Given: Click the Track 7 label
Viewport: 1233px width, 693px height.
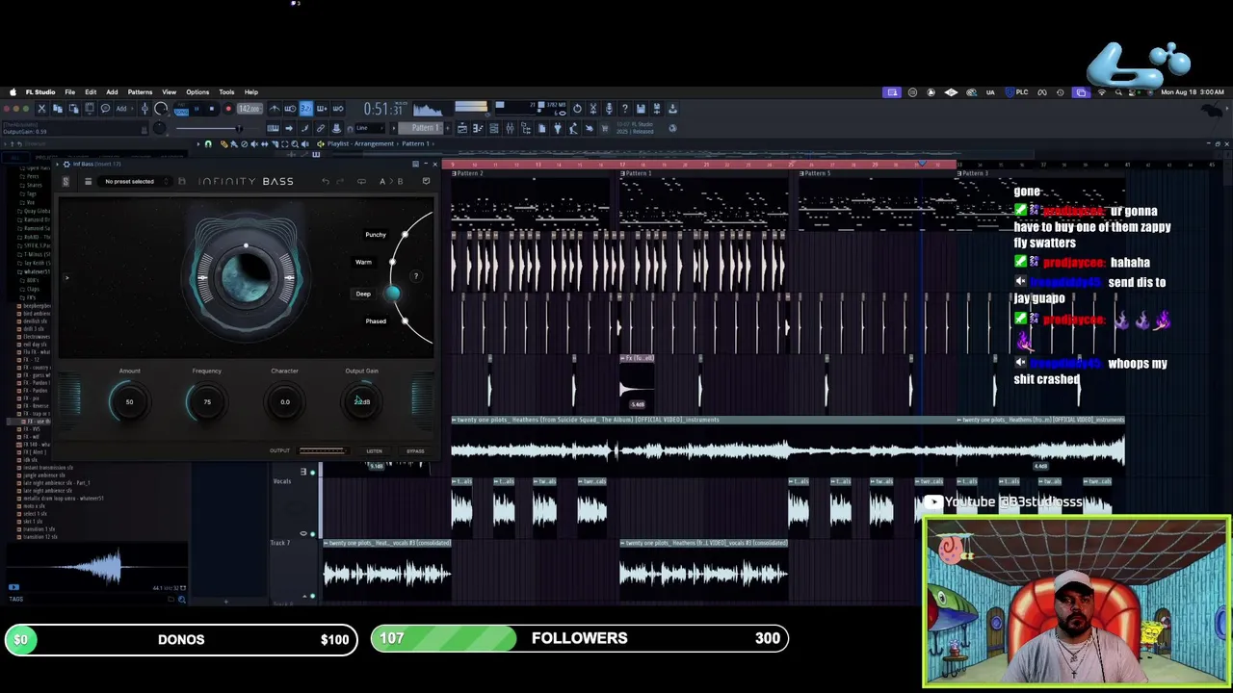Looking at the screenshot, I should tap(280, 543).
